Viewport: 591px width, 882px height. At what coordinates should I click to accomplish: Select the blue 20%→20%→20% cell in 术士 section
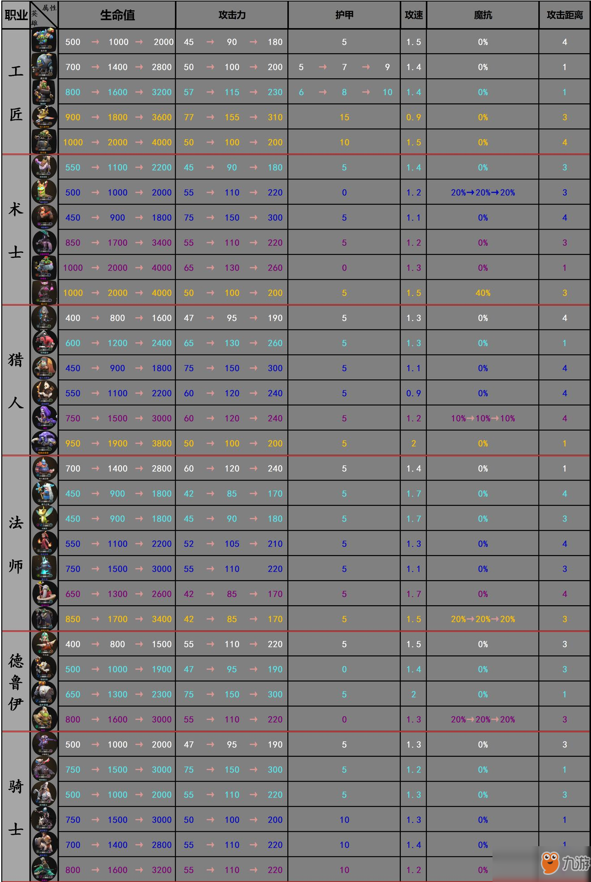tap(483, 192)
